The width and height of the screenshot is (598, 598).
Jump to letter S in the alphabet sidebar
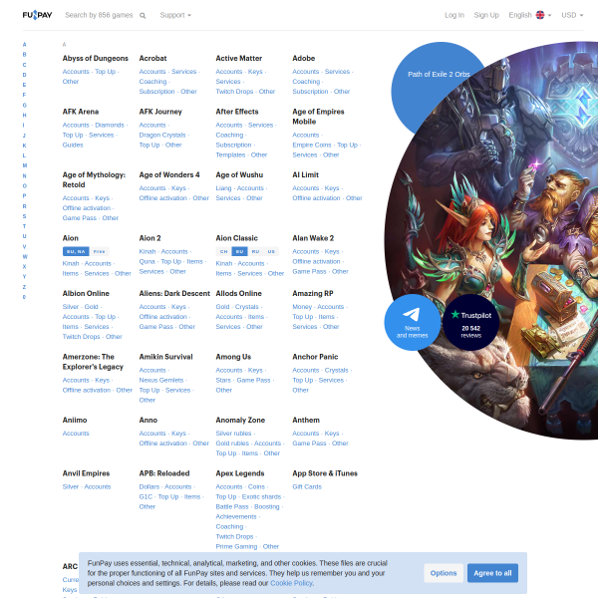click(24, 216)
